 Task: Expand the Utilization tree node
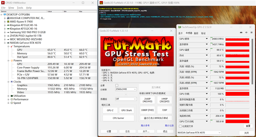(x=8, y=96)
